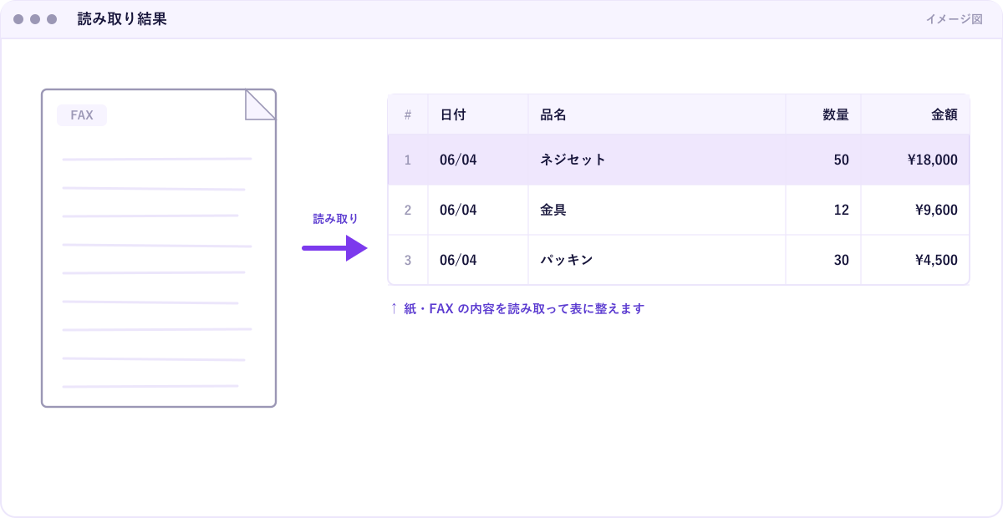Click the 06/04 date in ネジセット row
This screenshot has width=1003, height=518.
coord(478,160)
